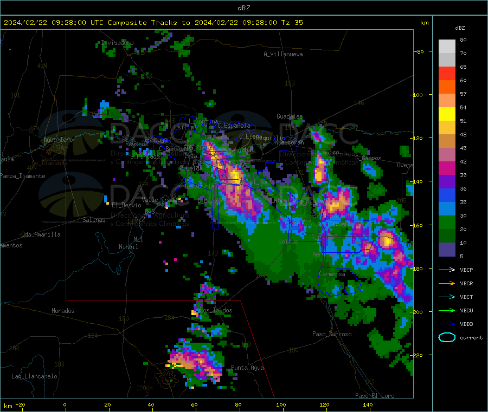Viewport: 488px width, 412px height.
Task: Click the 'Salinas' map label
Action: (x=94, y=220)
